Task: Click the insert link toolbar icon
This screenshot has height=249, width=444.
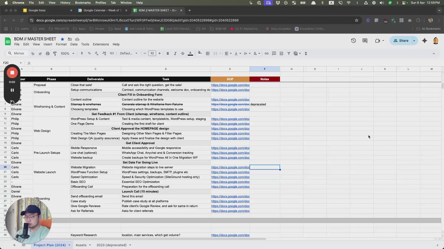Action: point(266,54)
